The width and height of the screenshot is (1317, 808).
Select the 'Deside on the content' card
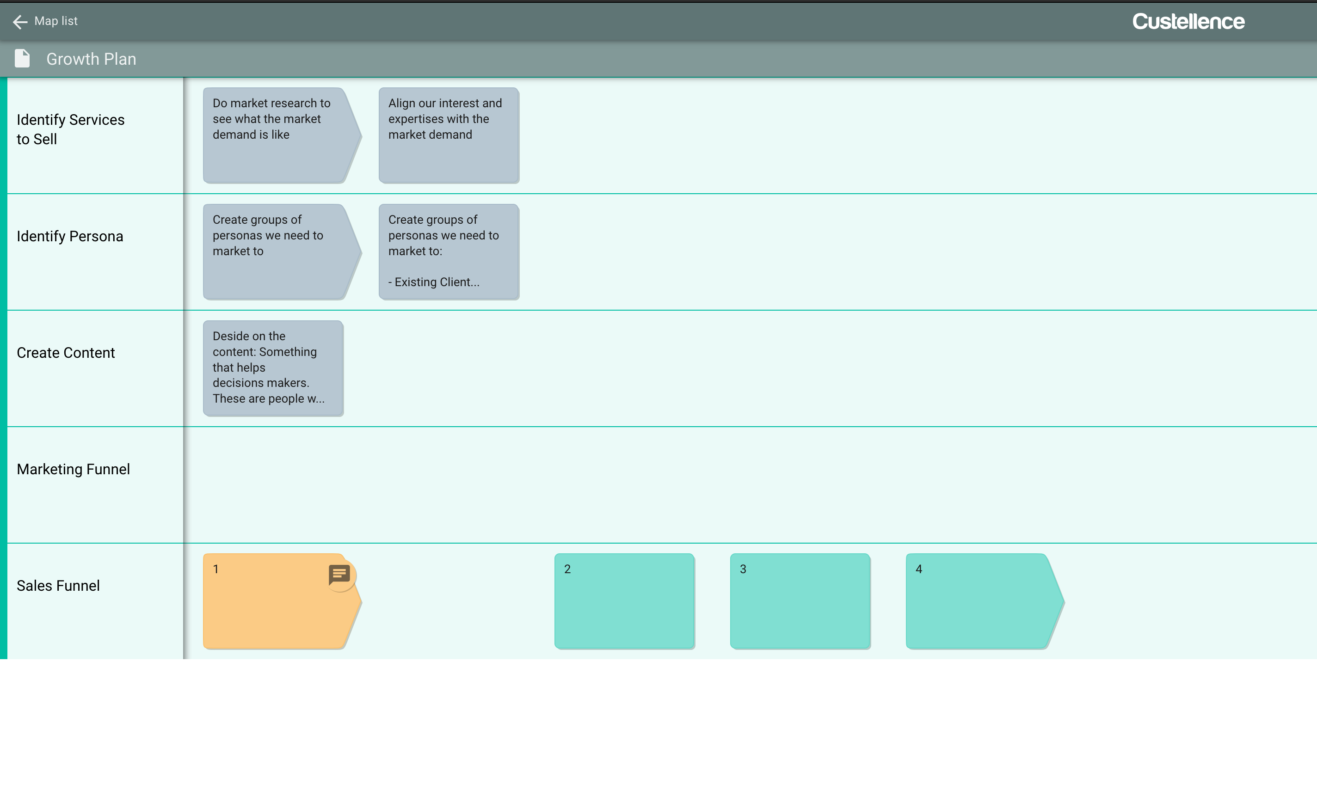coord(273,368)
